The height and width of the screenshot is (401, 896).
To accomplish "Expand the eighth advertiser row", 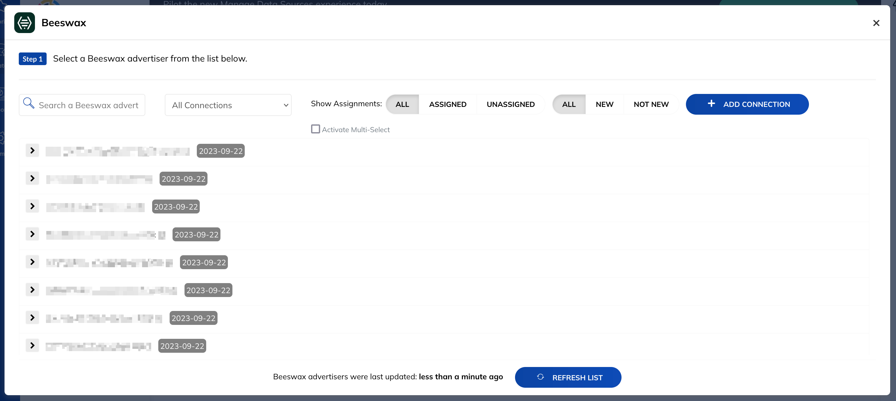I will (x=32, y=345).
